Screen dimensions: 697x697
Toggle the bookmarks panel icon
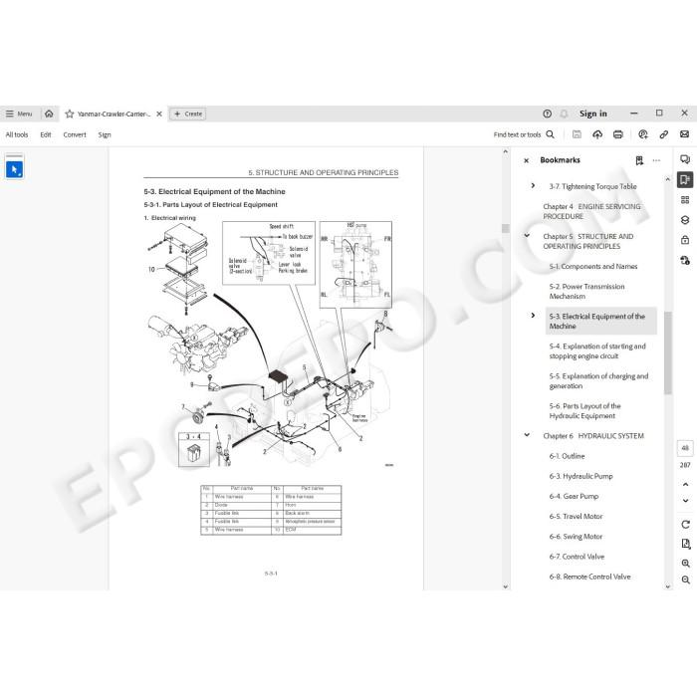point(685,179)
